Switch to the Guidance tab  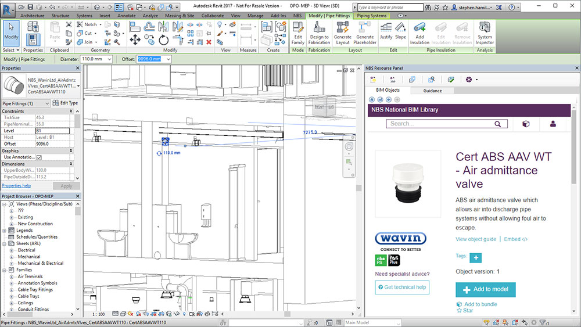(432, 91)
